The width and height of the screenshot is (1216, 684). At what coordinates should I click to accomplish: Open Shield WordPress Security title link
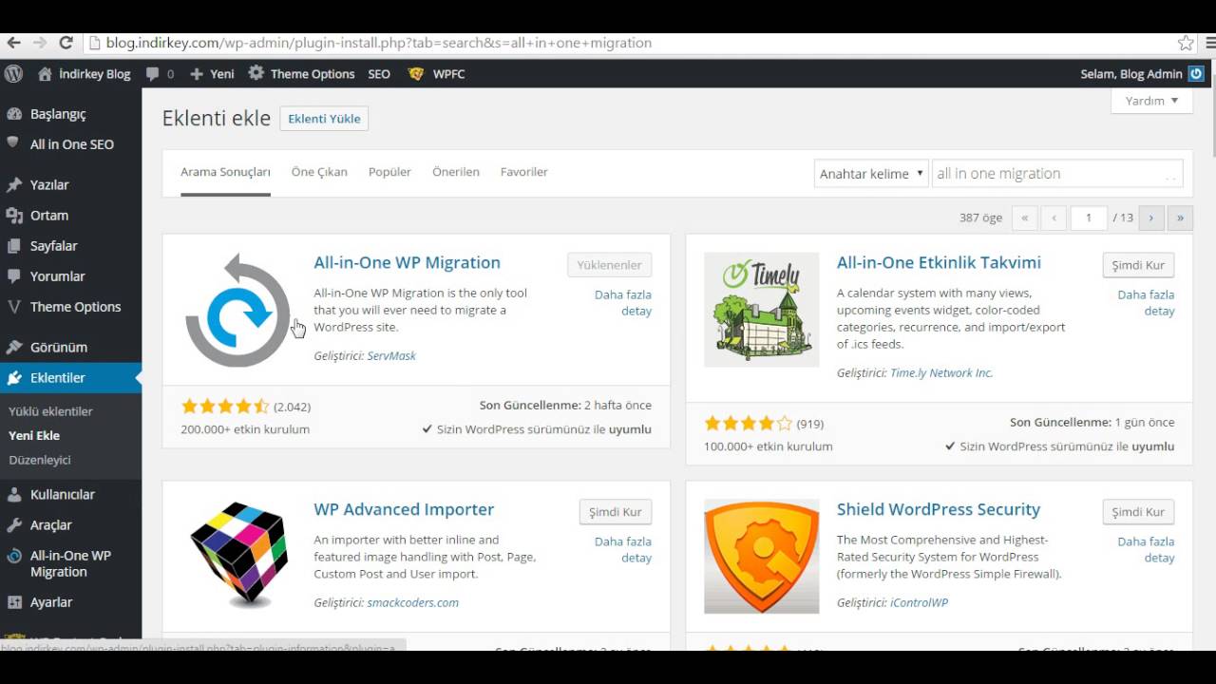coord(939,510)
